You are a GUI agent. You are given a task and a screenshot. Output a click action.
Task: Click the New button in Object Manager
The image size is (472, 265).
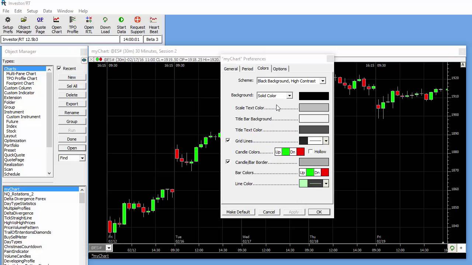click(72, 77)
